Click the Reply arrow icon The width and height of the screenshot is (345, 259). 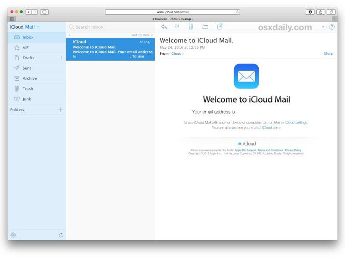pos(164,27)
